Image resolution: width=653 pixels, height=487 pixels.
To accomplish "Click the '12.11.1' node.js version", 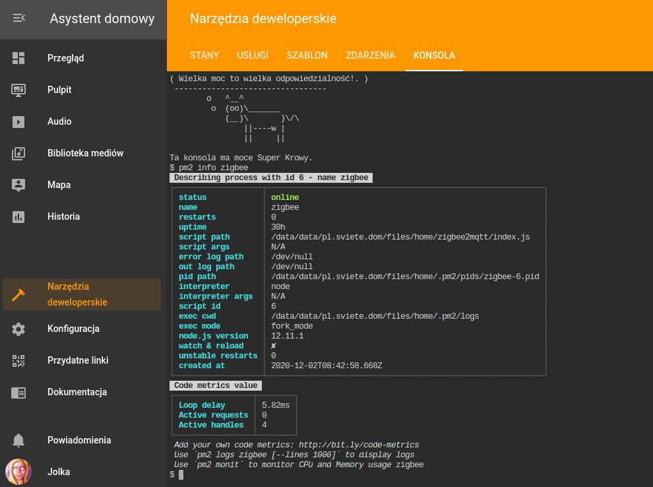I will (288, 336).
